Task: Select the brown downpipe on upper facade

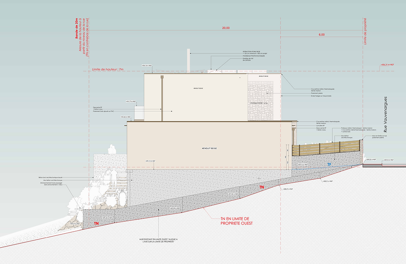Action: coord(162,98)
